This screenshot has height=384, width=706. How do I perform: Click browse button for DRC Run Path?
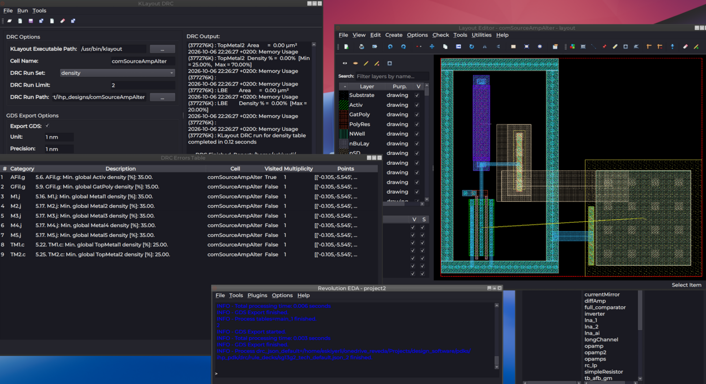(162, 97)
